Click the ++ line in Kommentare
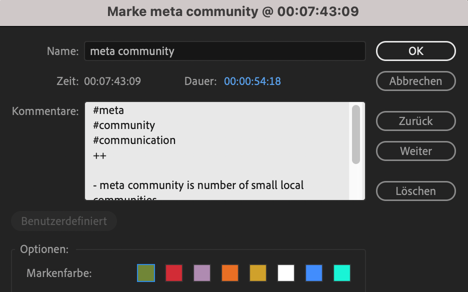The image size is (468, 292). [100, 155]
